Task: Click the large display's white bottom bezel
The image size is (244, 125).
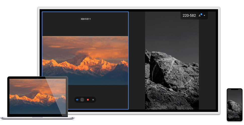Action: [x=151, y=113]
